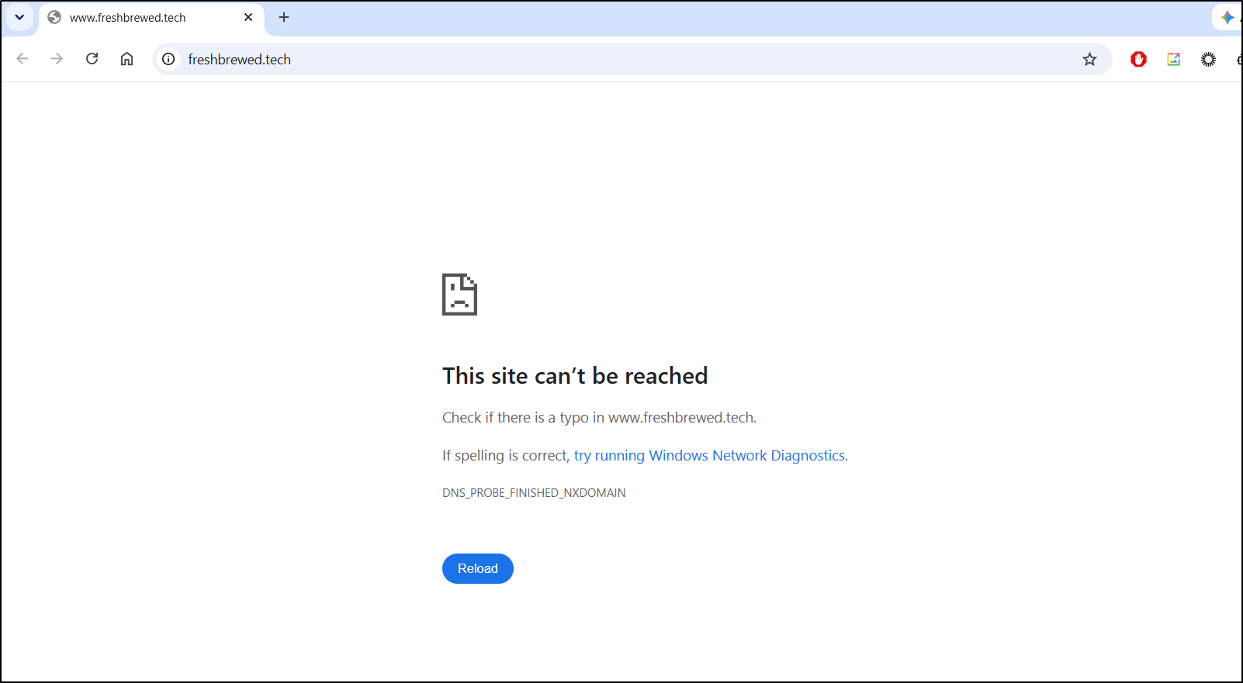1243x683 pixels.
Task: Go back to previous page
Action: click(23, 59)
